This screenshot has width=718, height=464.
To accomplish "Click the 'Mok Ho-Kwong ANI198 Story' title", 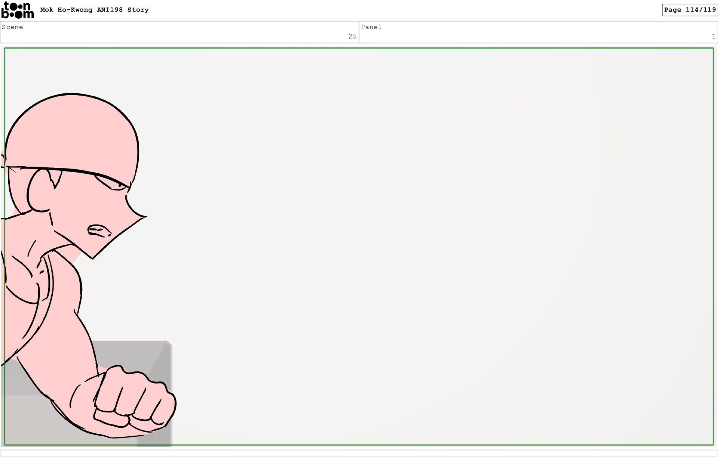I will (94, 10).
